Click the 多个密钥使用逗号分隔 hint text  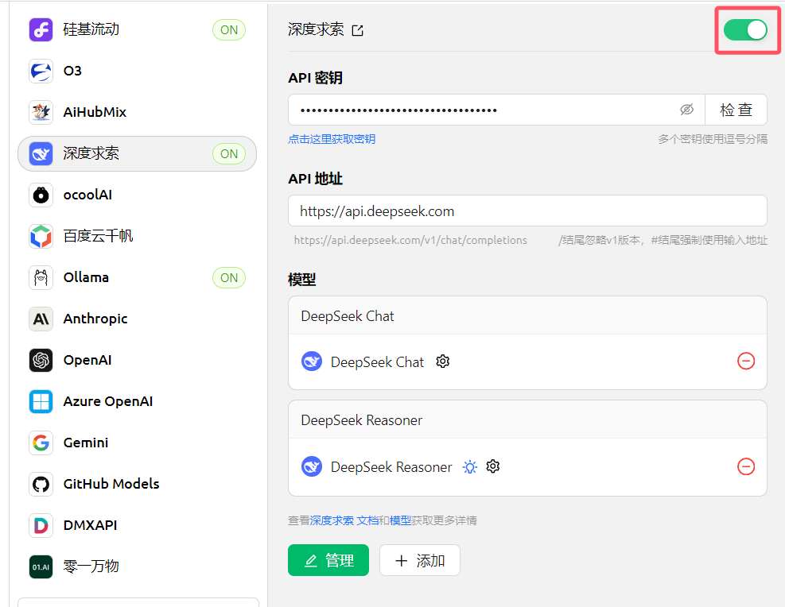tap(713, 139)
